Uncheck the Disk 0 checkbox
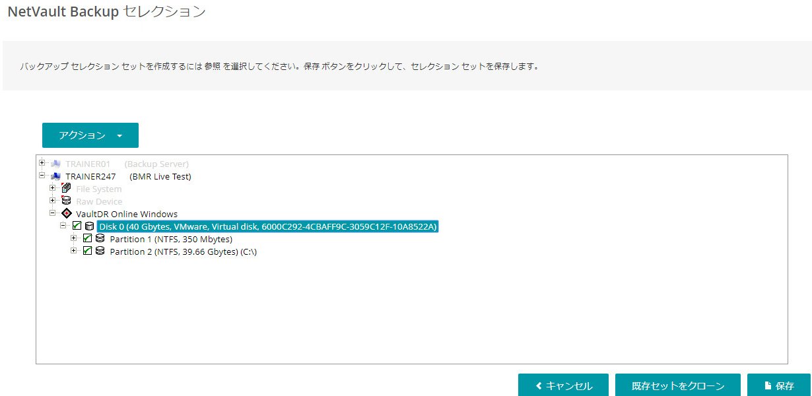Image resolution: width=812 pixels, height=396 pixels. coord(77,226)
